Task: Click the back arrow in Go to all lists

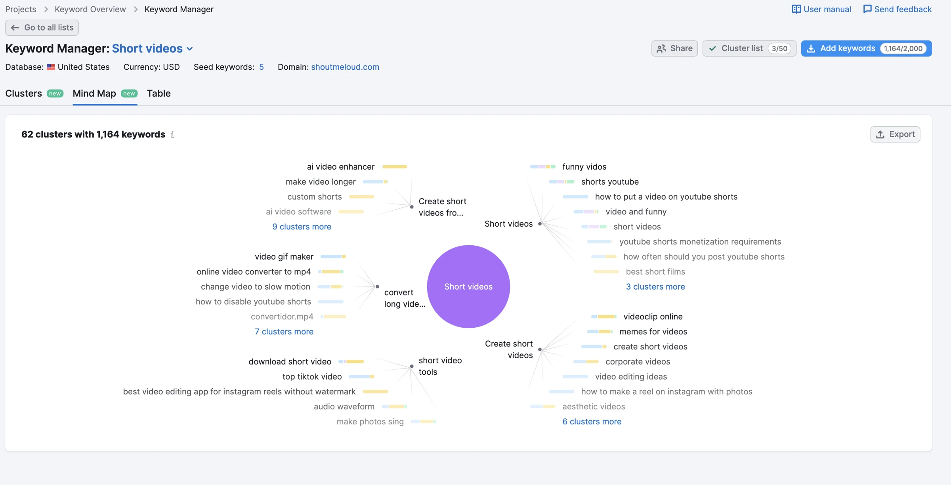Action: [x=15, y=28]
